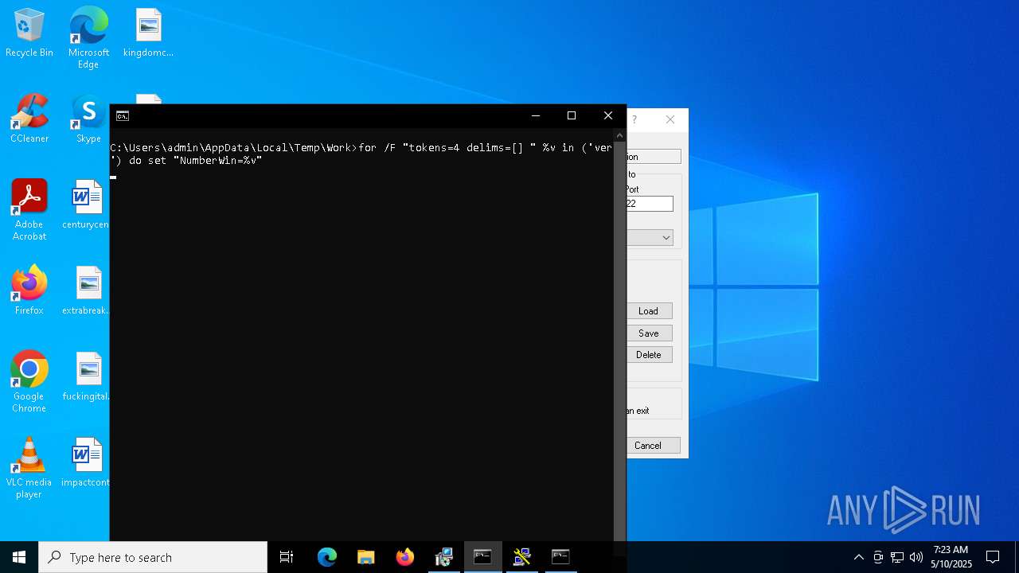Open the impactcont Word document icon
Image resolution: width=1019 pixels, height=573 pixels.
coord(86,463)
